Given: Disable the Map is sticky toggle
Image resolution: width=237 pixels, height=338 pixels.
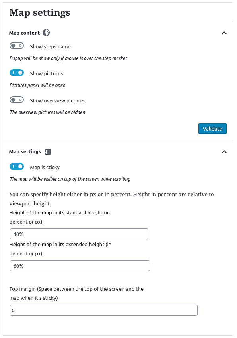Looking at the screenshot, I should 17,166.
